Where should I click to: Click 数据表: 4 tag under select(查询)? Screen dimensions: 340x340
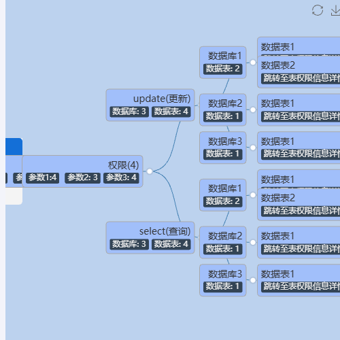coord(171,244)
